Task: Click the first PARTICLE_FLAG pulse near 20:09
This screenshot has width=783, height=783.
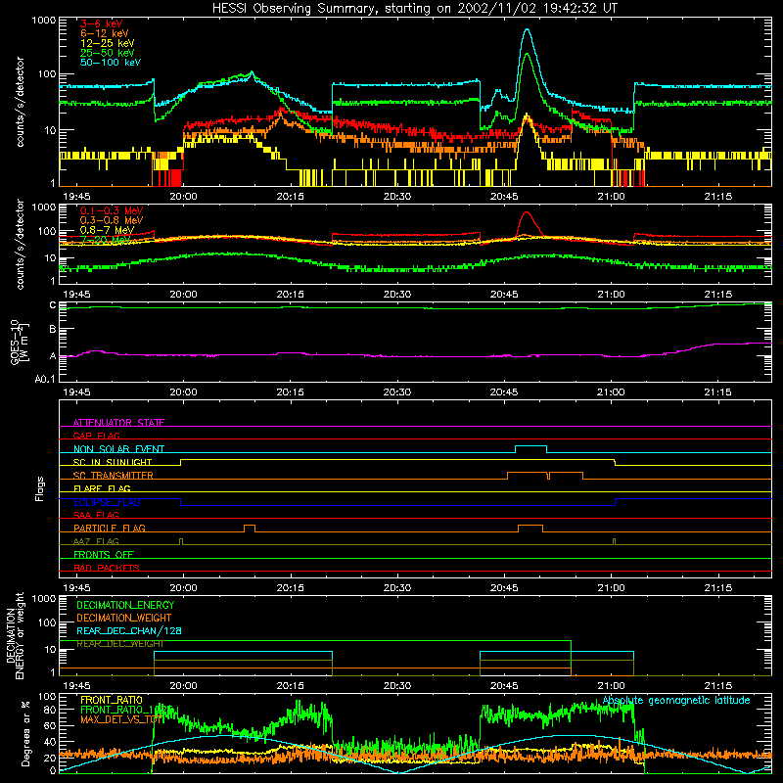Action: pos(250,526)
